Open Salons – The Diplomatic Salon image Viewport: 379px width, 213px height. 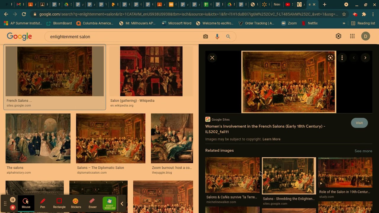click(x=111, y=138)
